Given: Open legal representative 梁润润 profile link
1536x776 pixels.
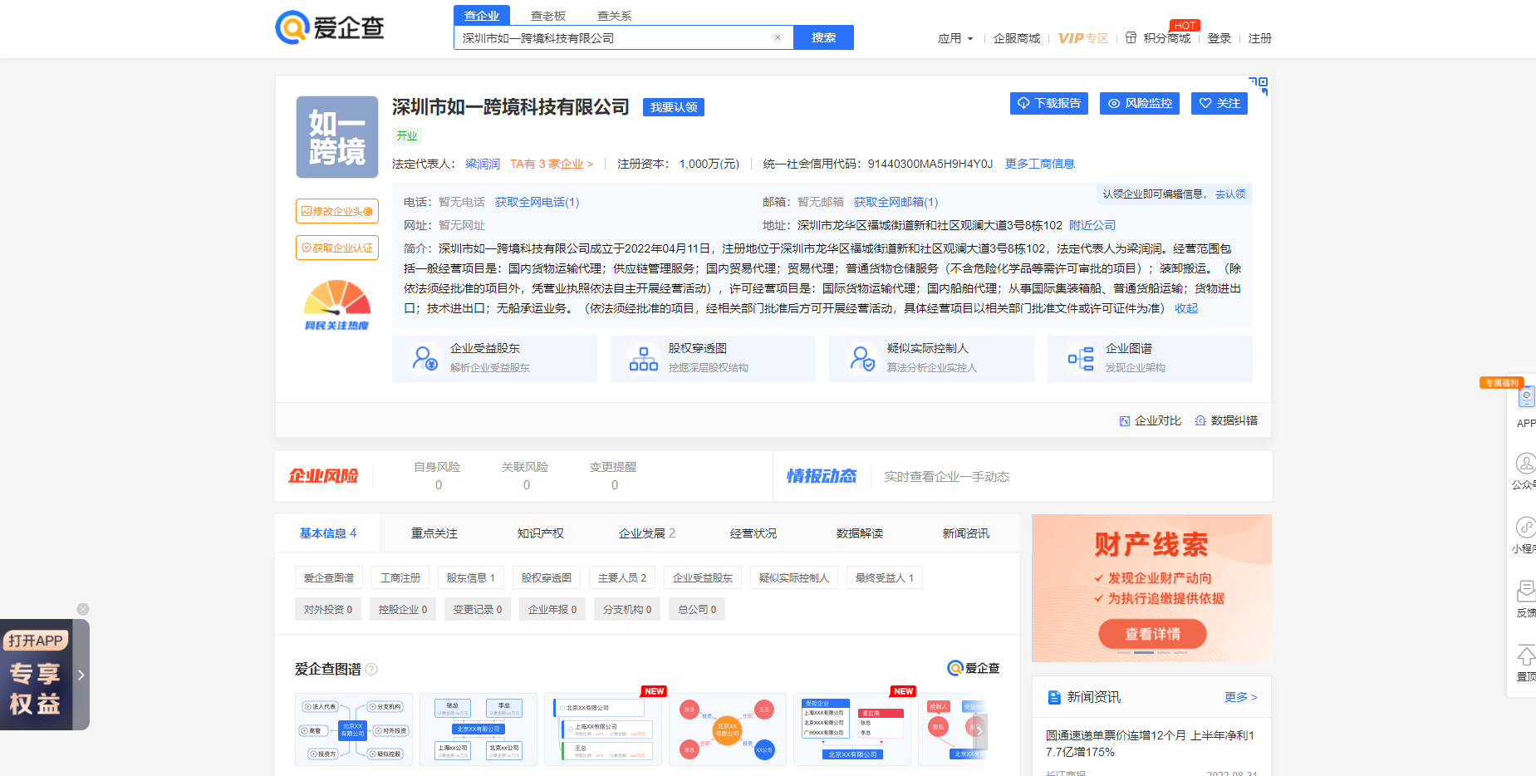Looking at the screenshot, I should (x=482, y=164).
